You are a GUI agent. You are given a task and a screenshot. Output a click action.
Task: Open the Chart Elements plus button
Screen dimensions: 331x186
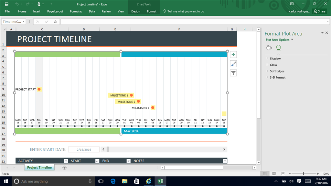(233, 55)
